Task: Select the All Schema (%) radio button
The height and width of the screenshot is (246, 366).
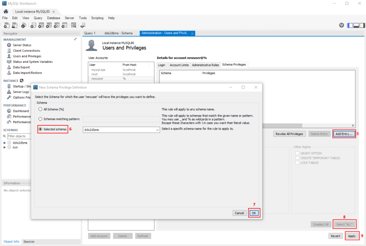Action: pos(40,109)
